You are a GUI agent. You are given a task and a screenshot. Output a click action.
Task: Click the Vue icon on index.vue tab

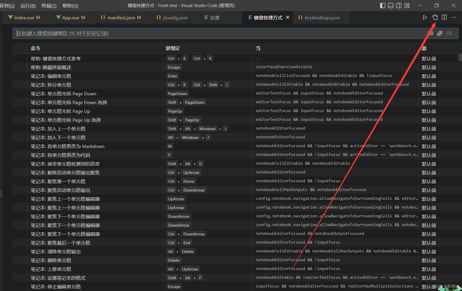click(x=11, y=18)
